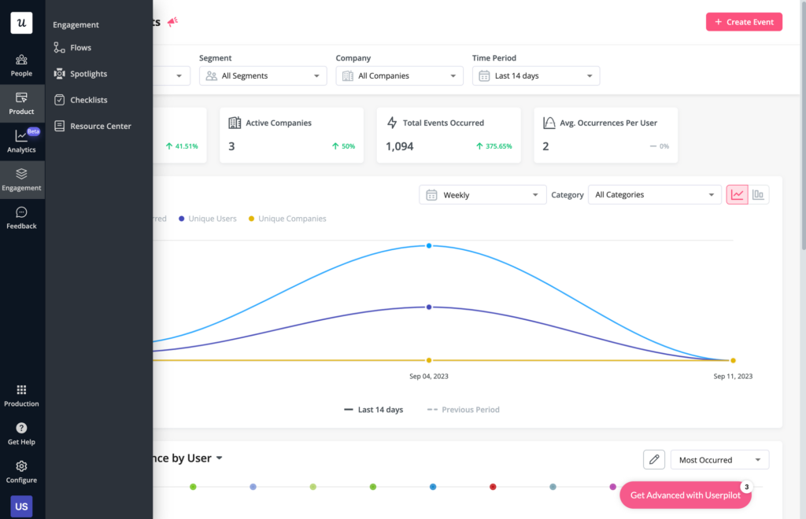
Task: Open Spotlights via its target icon
Action: tap(59, 73)
